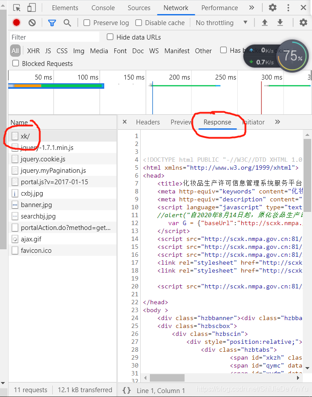This screenshot has height=397, width=312.
Task: Show more DevTools panels chevron
Action: click(x=251, y=7)
